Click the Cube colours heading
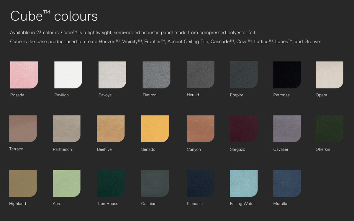 [x=54, y=16]
